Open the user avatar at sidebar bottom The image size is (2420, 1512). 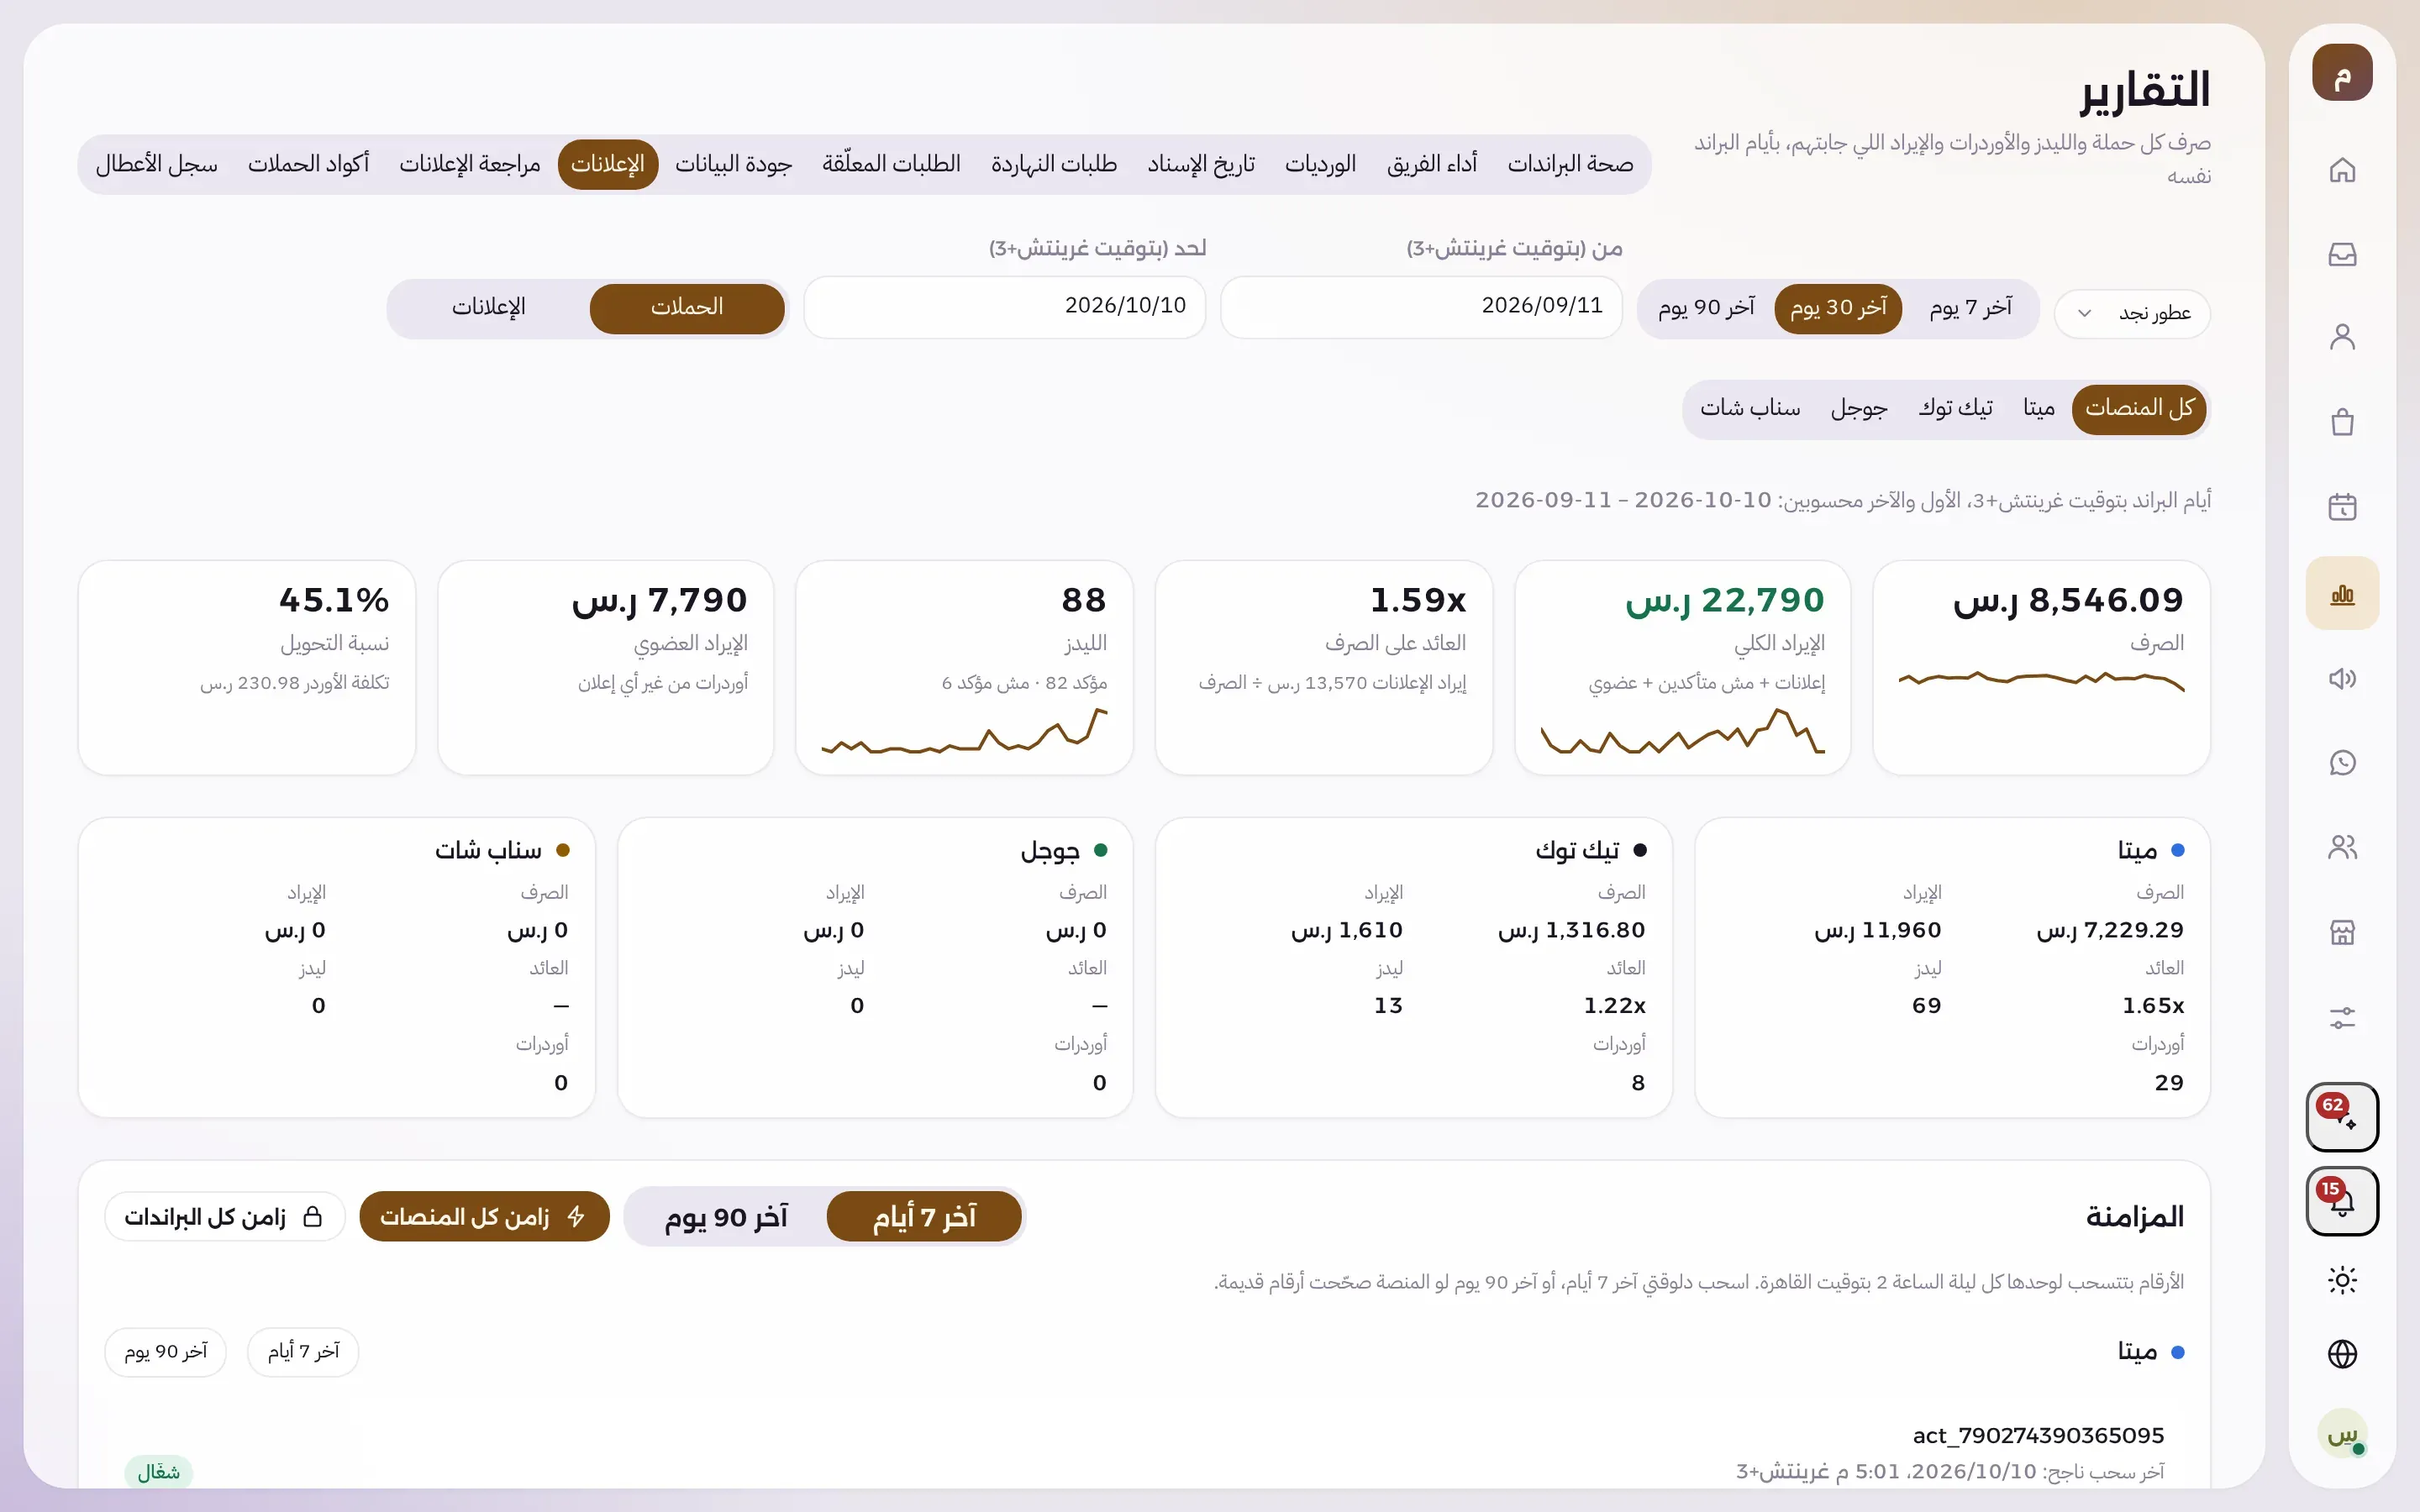coord(2342,1434)
